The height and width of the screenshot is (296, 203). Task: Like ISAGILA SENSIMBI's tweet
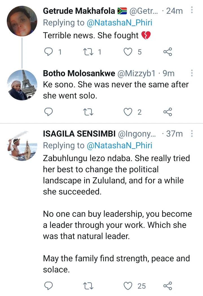(x=128, y=286)
